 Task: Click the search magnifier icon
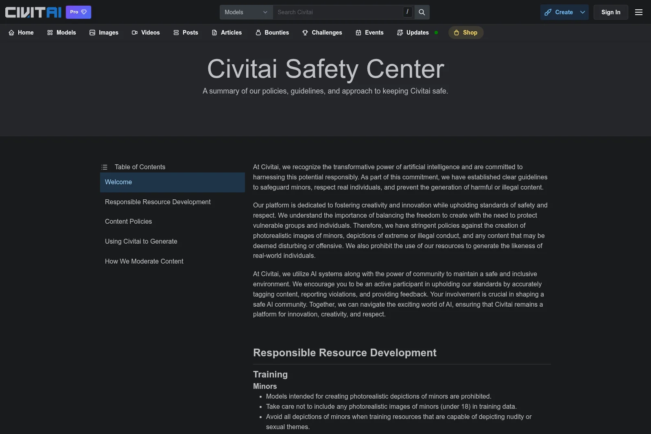[x=422, y=12]
